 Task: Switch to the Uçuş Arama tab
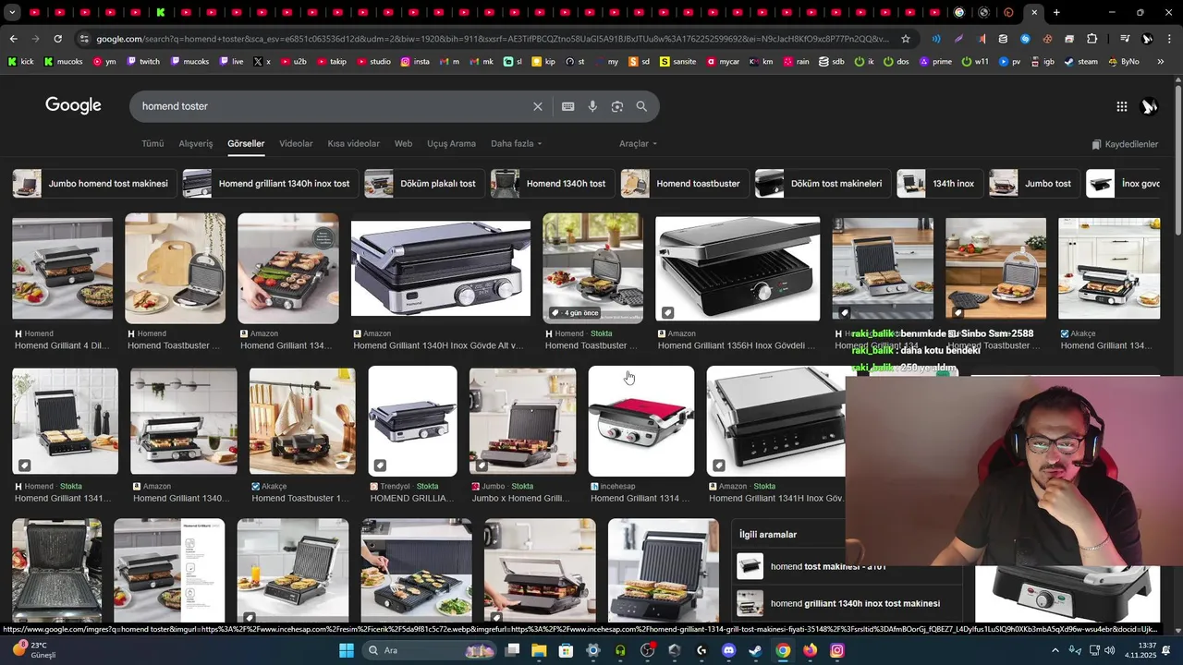click(x=451, y=143)
